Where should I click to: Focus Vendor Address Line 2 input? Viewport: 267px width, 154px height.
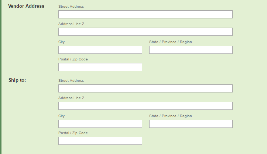[145, 32]
